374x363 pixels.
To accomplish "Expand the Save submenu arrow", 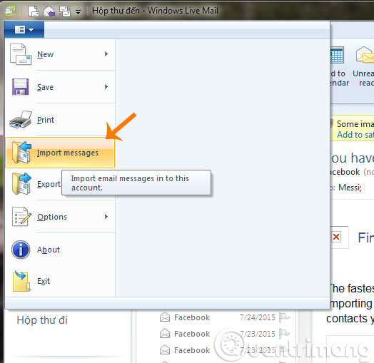I will pyautogui.click(x=106, y=87).
